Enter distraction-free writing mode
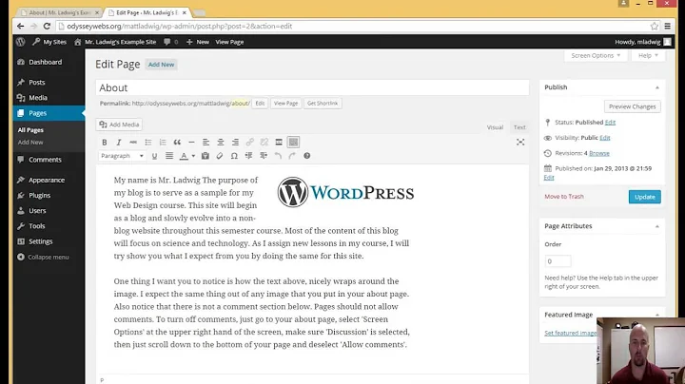685x384 pixels. pos(520,143)
